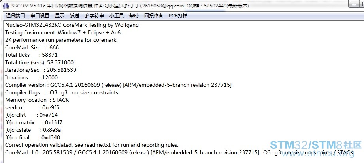364x163 pixels.
Task: Open the 帮助 menu
Action: 134,16
